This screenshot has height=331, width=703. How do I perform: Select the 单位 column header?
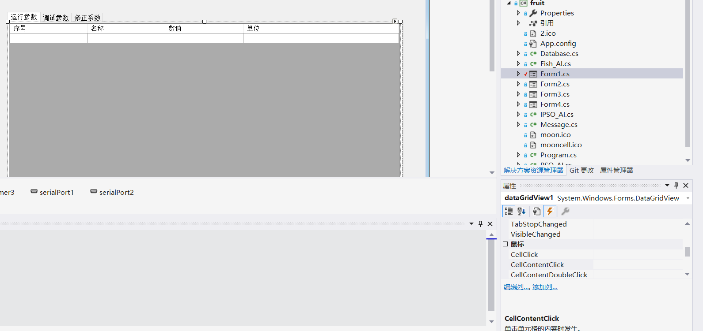[x=282, y=28]
